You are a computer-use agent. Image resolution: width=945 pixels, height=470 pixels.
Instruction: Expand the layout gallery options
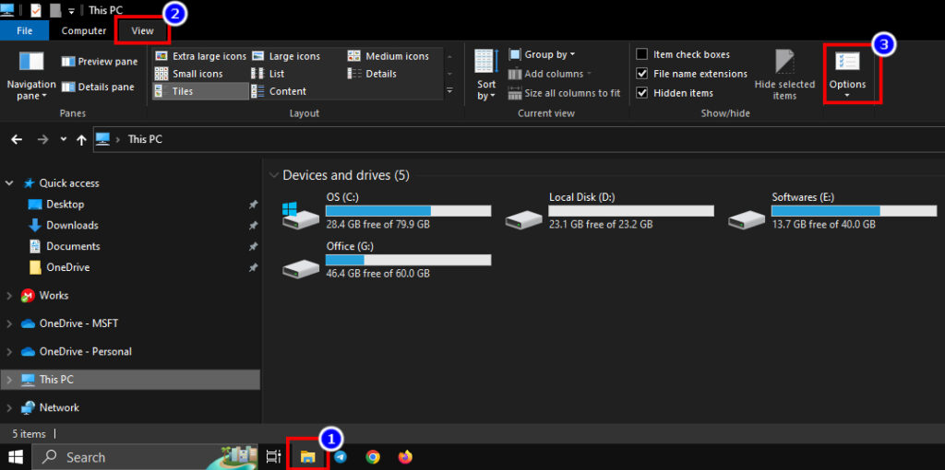449,91
